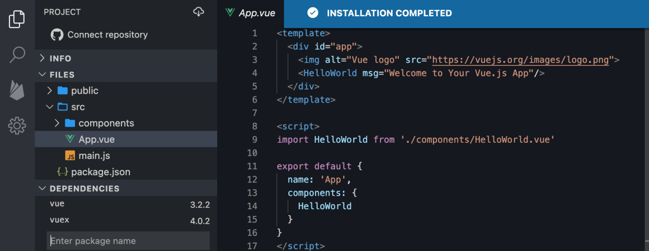Switch to the App.vue editor tab
The width and height of the screenshot is (649, 251).
coord(251,13)
